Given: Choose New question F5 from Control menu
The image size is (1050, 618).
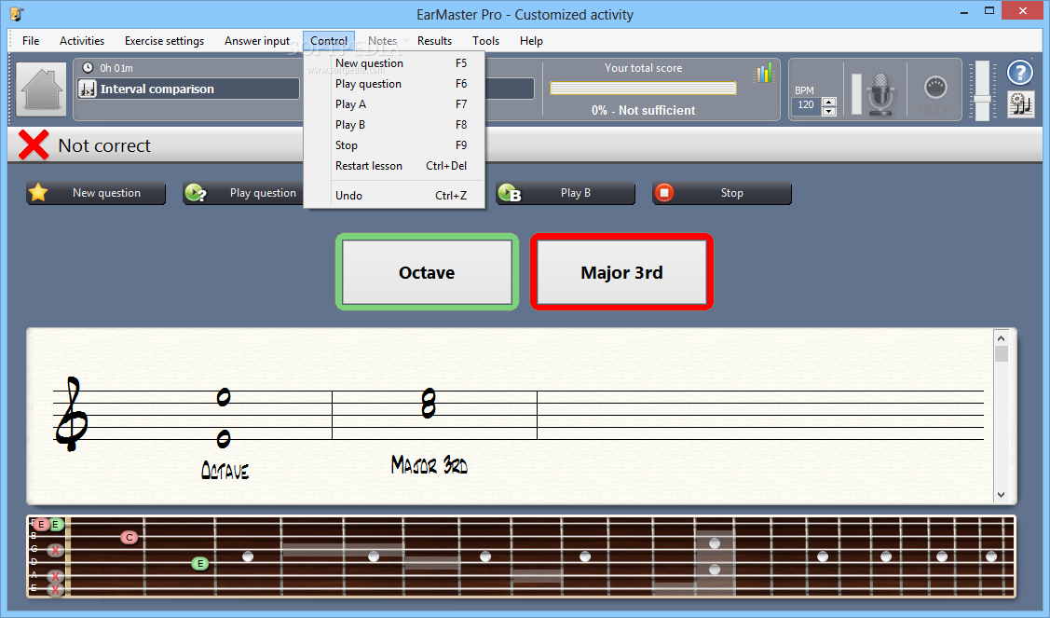Looking at the screenshot, I should (394, 63).
